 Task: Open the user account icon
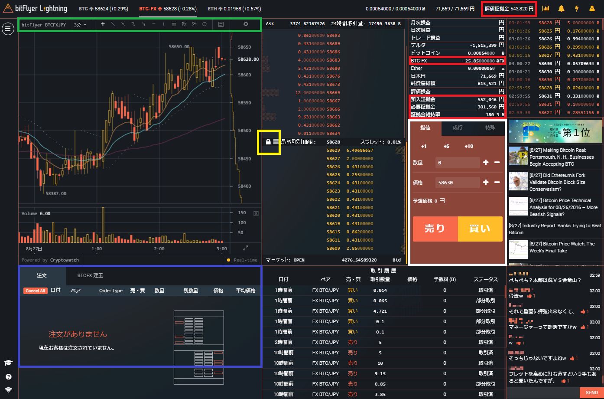click(592, 9)
